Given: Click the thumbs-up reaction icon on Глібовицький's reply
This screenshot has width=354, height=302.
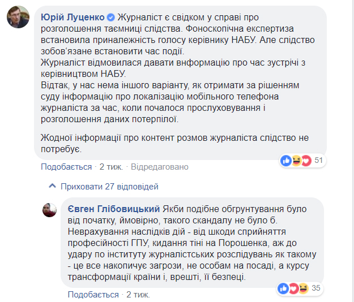Looking at the screenshot, I should click(x=283, y=289).
